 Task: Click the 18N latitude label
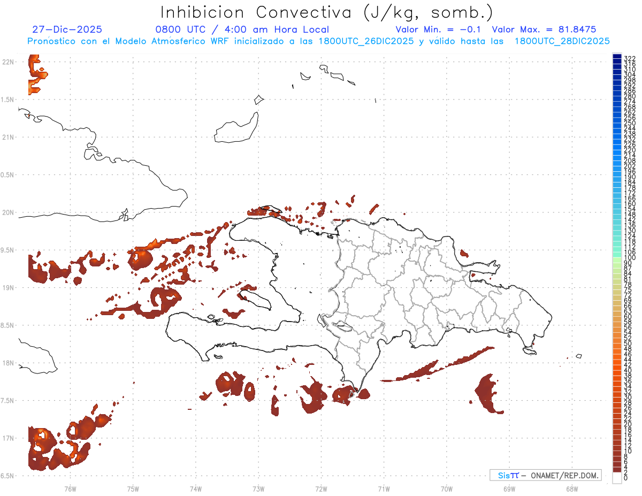pos(8,363)
